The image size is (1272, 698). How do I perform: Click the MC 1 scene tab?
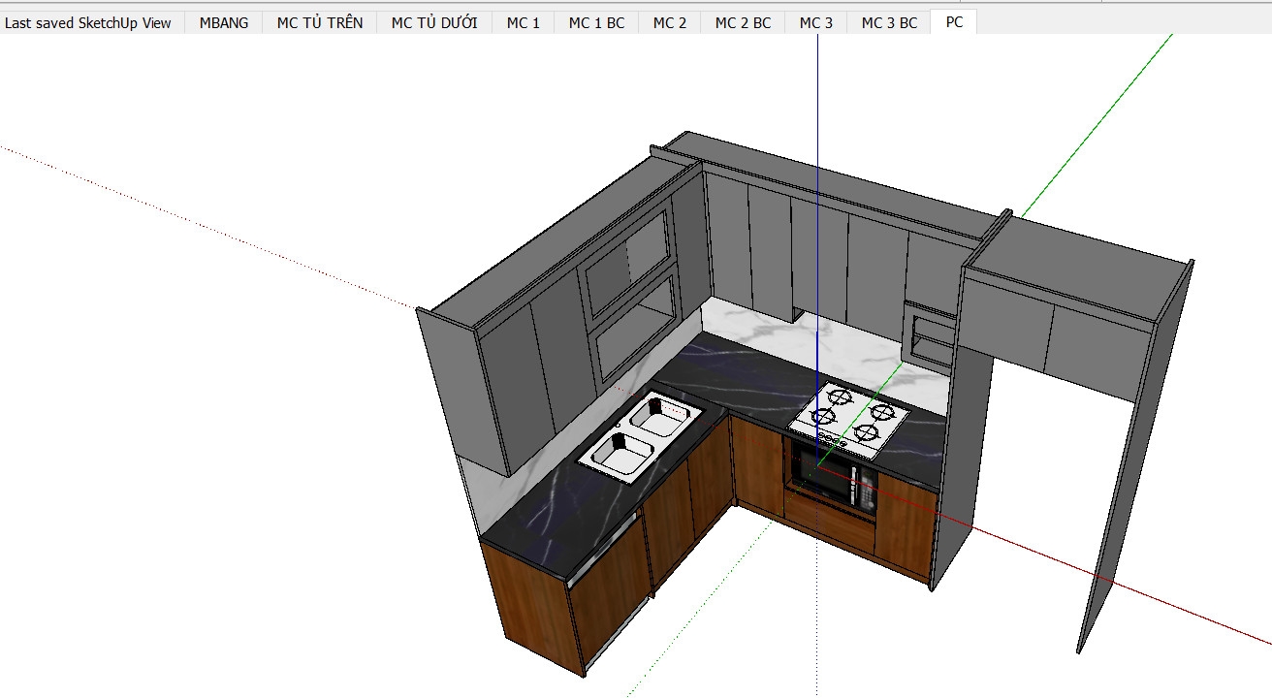pyautogui.click(x=524, y=23)
